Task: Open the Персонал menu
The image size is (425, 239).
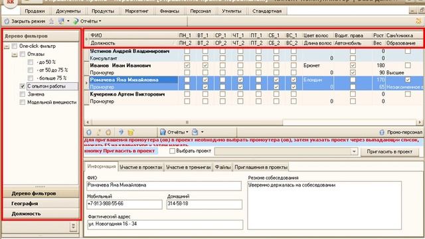Action: click(201, 11)
